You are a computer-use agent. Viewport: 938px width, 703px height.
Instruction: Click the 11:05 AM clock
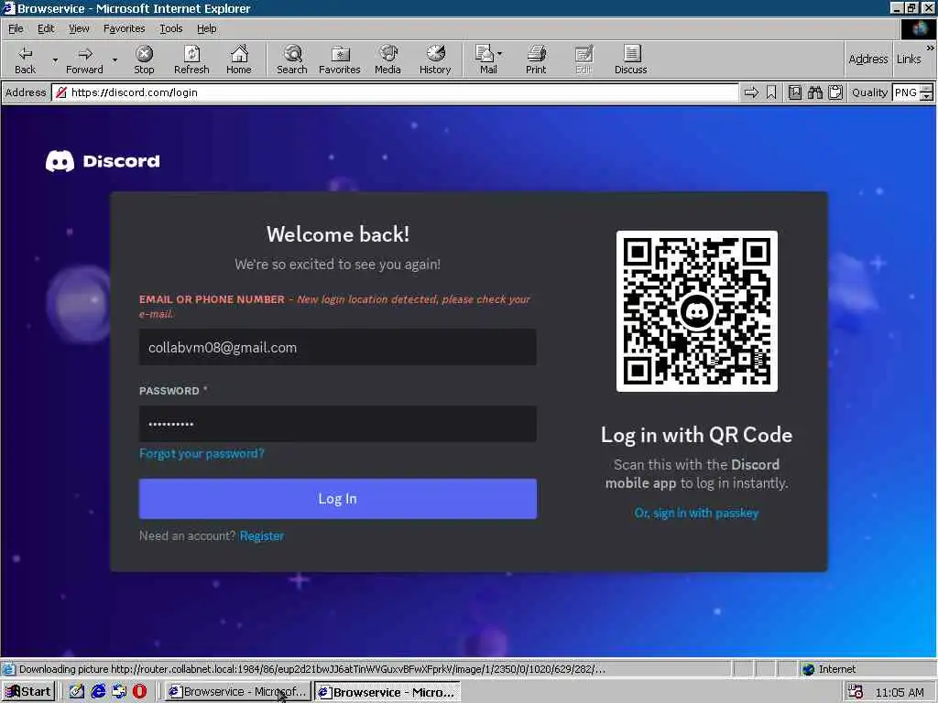click(900, 692)
